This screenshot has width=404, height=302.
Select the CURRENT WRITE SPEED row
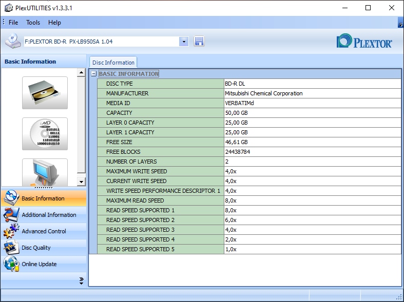(249, 181)
